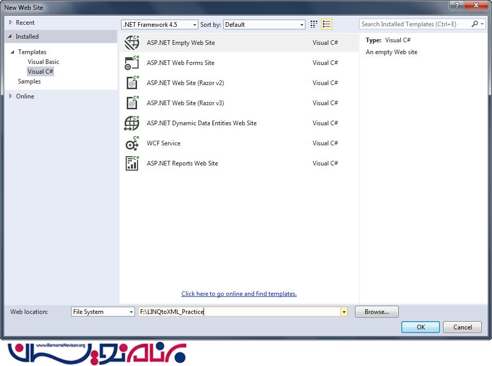
Task: Switch to small icons grid view
Action: (314, 24)
